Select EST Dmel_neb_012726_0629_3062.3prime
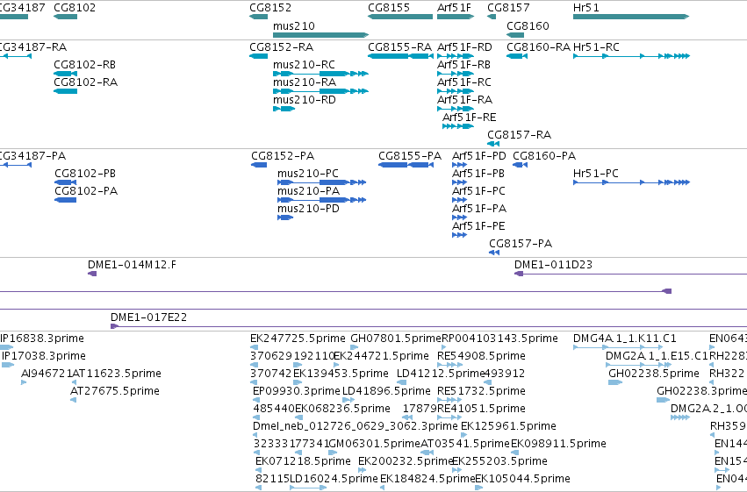This screenshot has width=747, height=492. point(356,426)
